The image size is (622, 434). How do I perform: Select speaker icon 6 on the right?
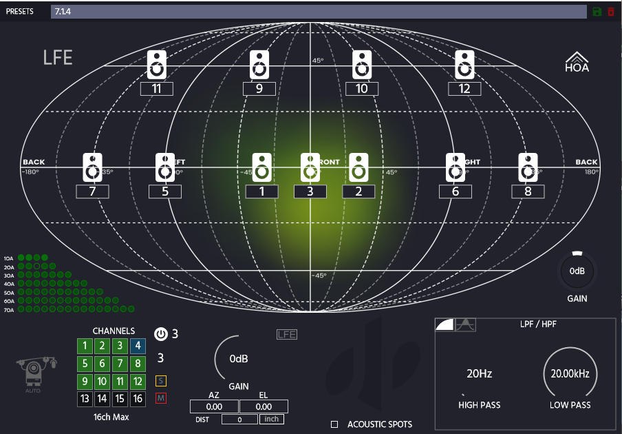coord(455,167)
